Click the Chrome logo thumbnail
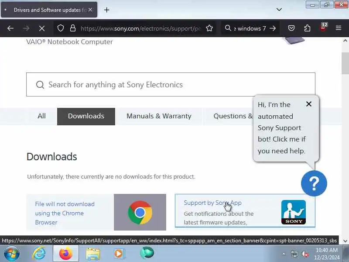Screen dimensions: 349x262 coord(140,212)
